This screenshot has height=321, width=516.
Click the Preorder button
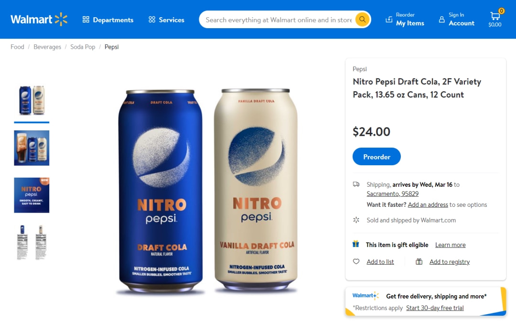click(x=376, y=156)
